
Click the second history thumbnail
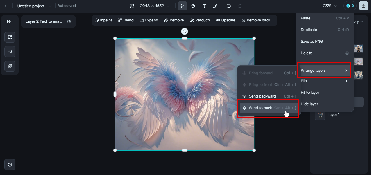[358, 62]
